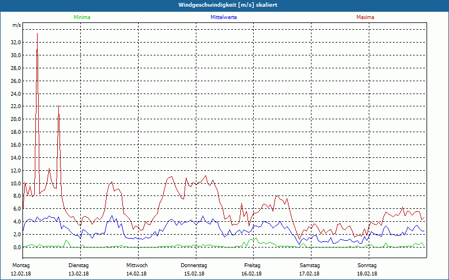Screen dimensions: 449x280
Task: Click the 24,0 y-axis value
Action: pyautogui.click(x=16, y=94)
